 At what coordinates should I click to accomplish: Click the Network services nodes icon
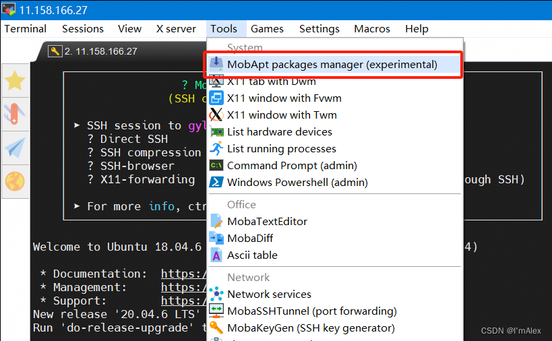(216, 294)
